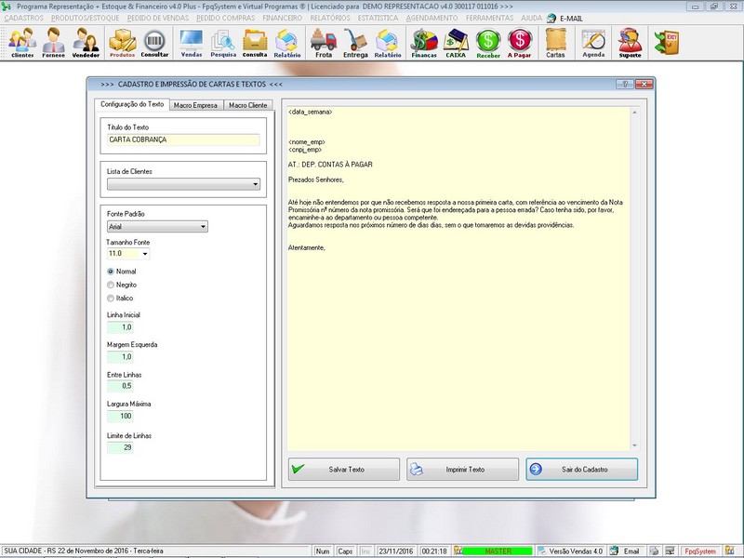Click the Frota truck icon
744x558 pixels.
pyautogui.click(x=323, y=42)
